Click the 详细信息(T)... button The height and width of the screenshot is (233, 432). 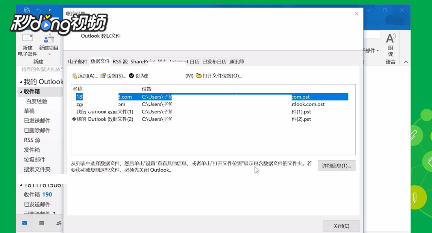[x=336, y=166]
